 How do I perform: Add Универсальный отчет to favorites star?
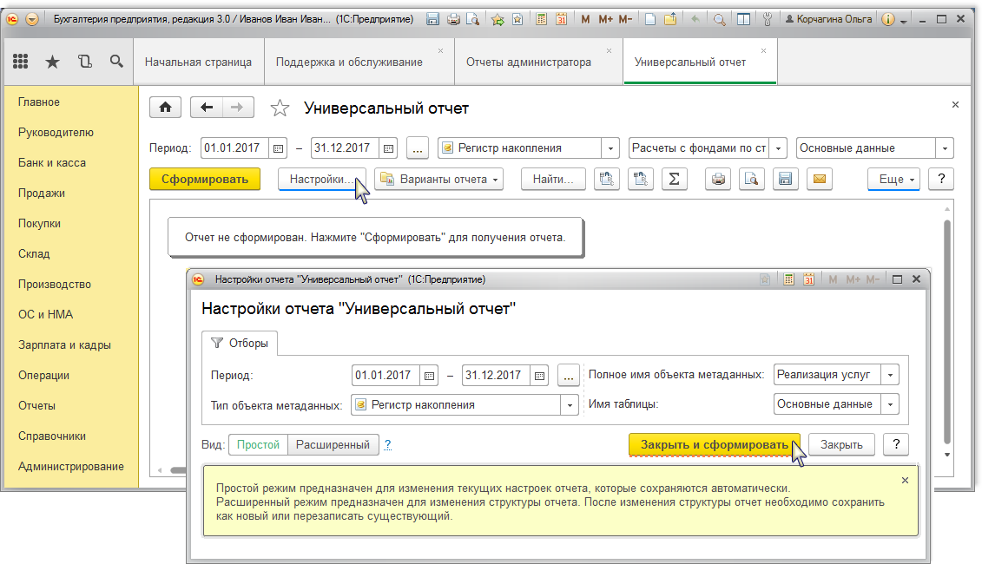[x=280, y=108]
